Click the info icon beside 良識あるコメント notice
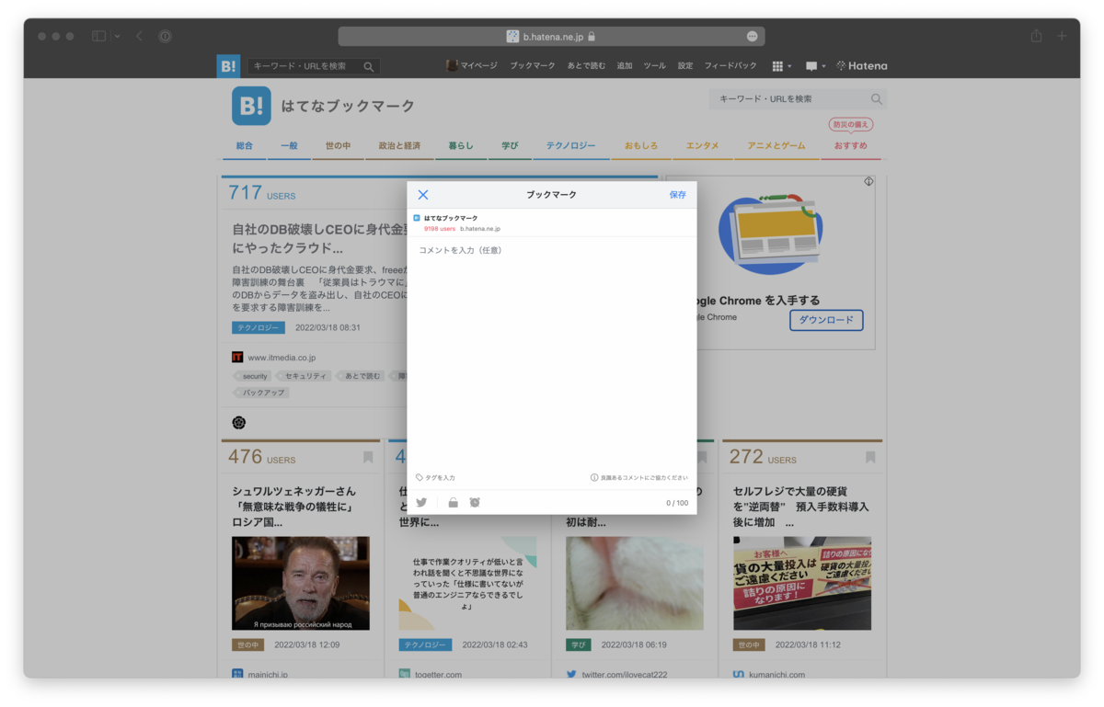Viewport: 1104px width, 707px height. [594, 478]
